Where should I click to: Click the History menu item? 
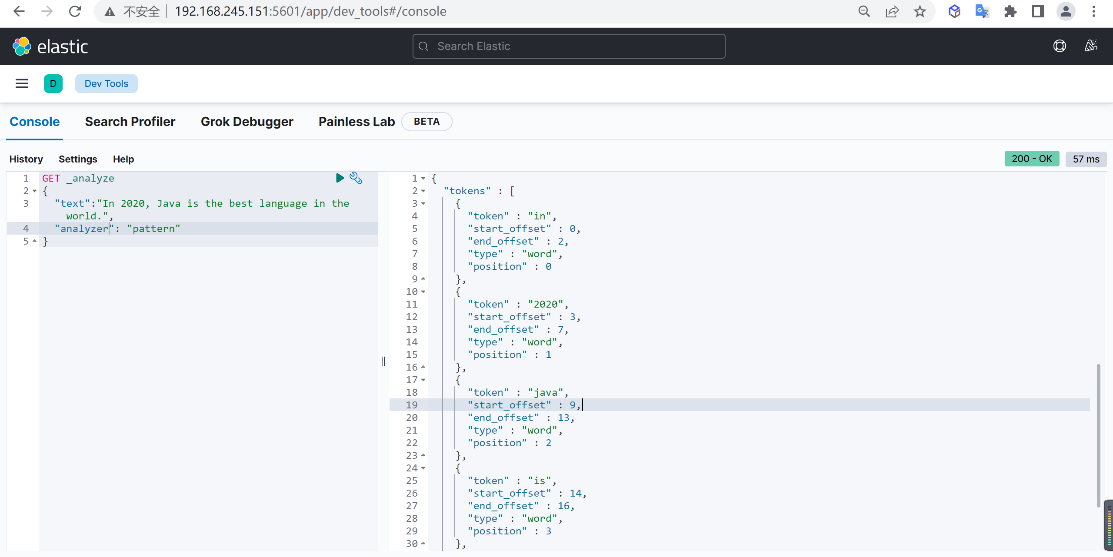click(26, 159)
